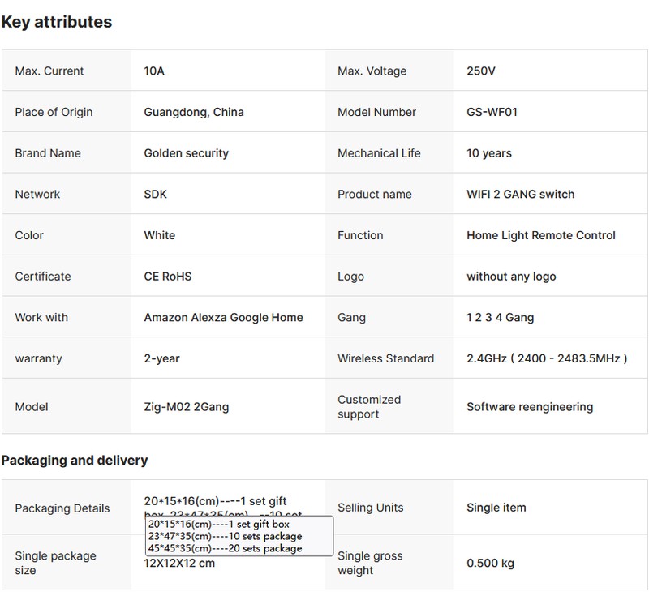Viewport: 649px width, 596px height.
Task: Select the Golden security brand name
Action: click(186, 153)
